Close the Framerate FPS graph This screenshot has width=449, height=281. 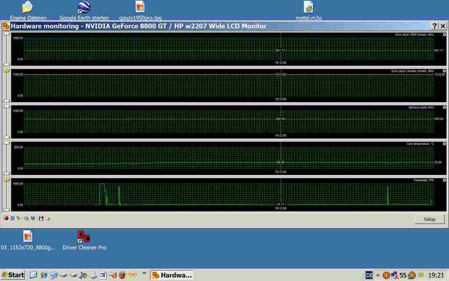(x=445, y=180)
